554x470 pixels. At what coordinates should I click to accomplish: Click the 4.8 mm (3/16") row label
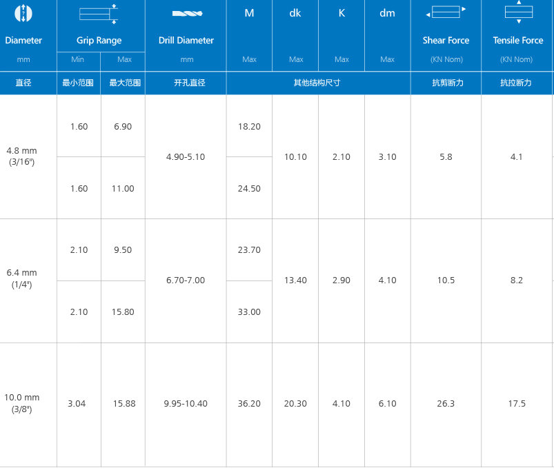pyautogui.click(x=21, y=156)
